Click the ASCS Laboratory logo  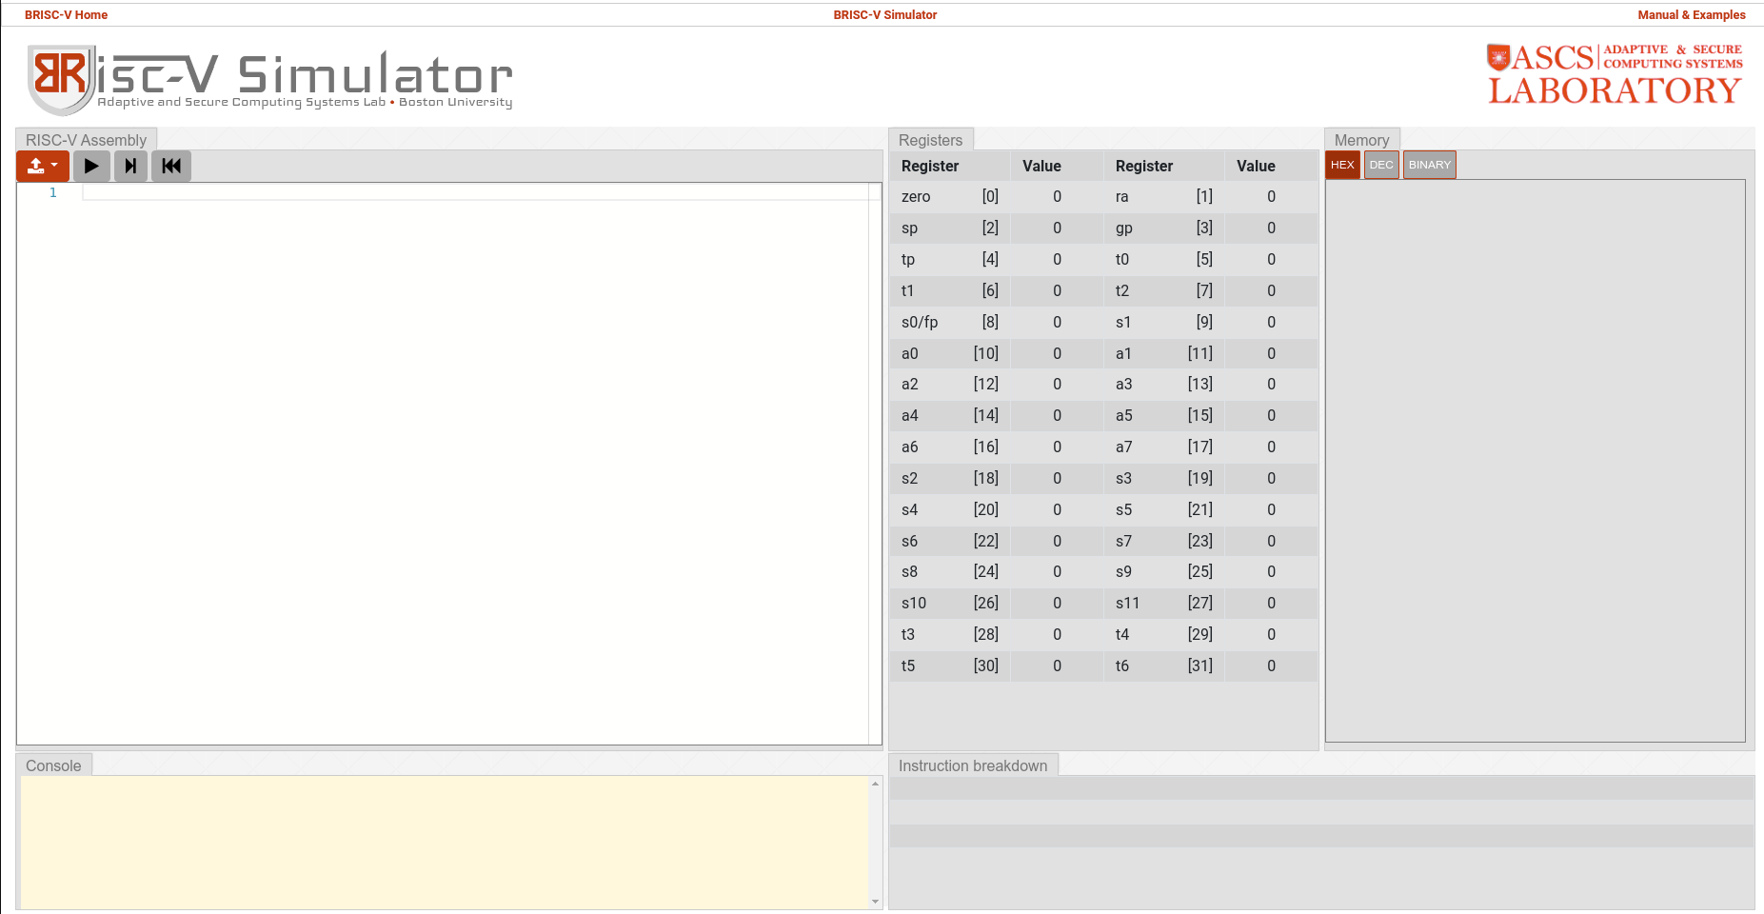[x=1615, y=74]
